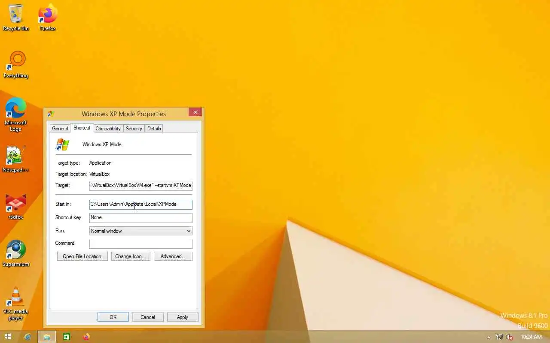The height and width of the screenshot is (343, 550).
Task: Click the Open File Location button
Action: [82, 256]
